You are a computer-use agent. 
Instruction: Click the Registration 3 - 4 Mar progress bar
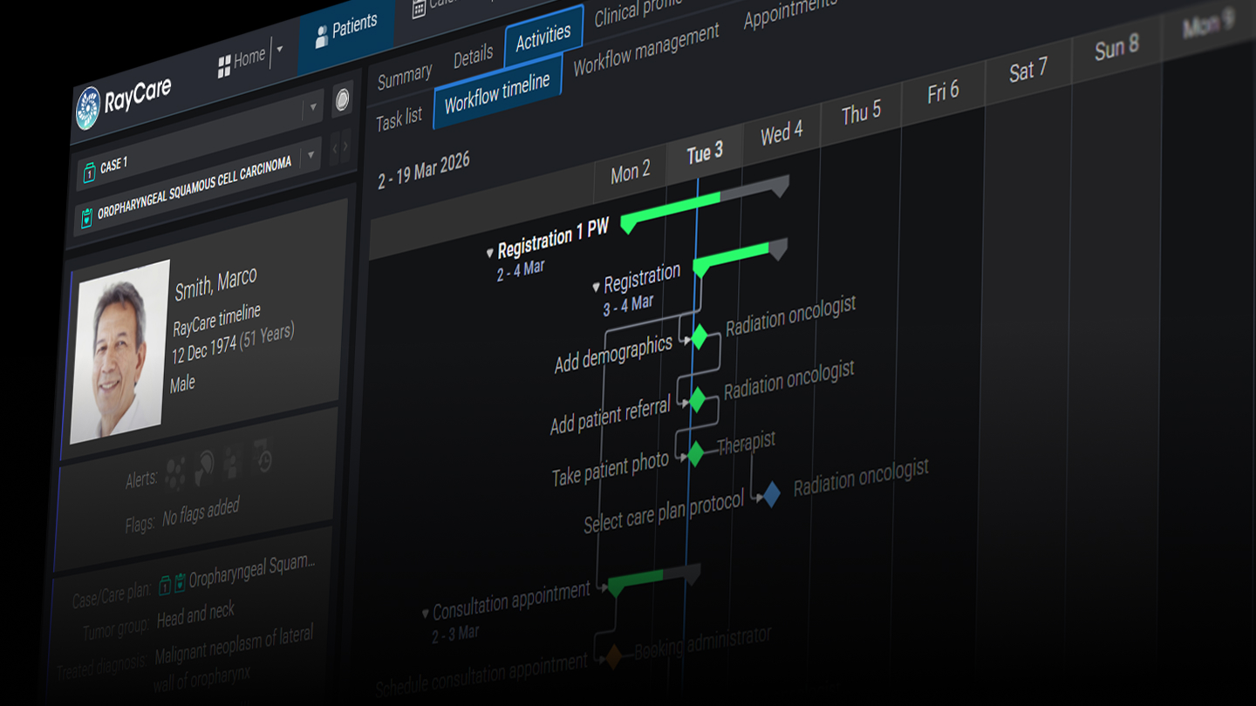(x=740, y=256)
